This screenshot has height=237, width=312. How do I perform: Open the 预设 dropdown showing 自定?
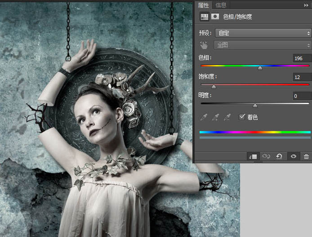point(263,33)
